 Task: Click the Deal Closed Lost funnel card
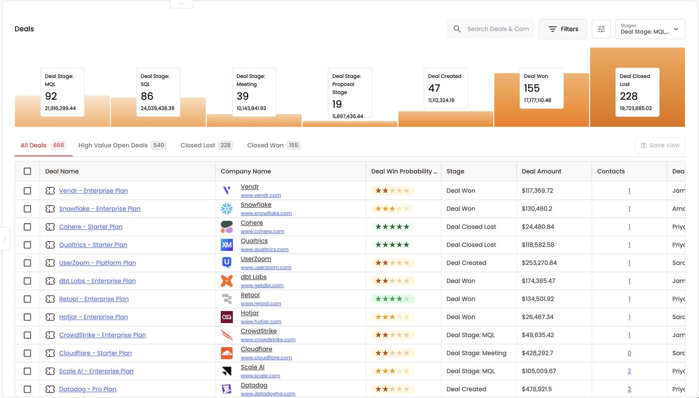tap(637, 92)
